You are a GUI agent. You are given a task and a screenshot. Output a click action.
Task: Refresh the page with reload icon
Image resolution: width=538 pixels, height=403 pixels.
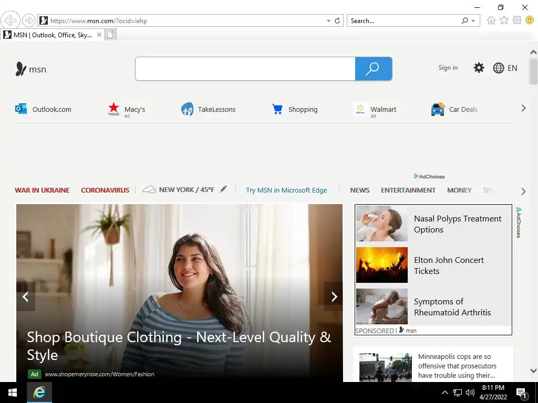click(337, 20)
